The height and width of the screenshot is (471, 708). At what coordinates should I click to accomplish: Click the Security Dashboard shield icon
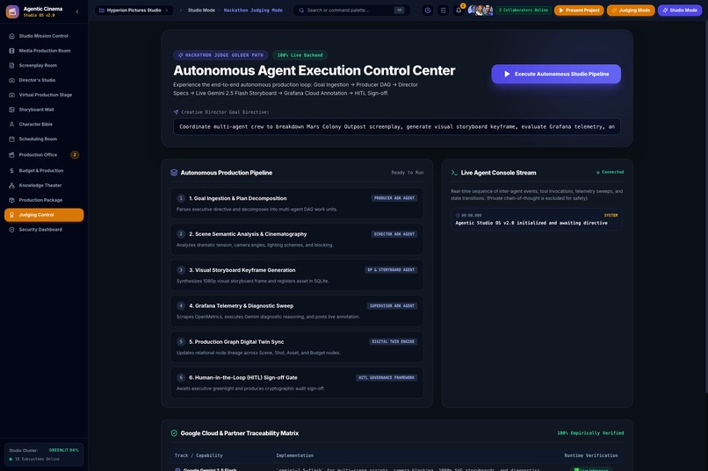[x=11, y=230]
